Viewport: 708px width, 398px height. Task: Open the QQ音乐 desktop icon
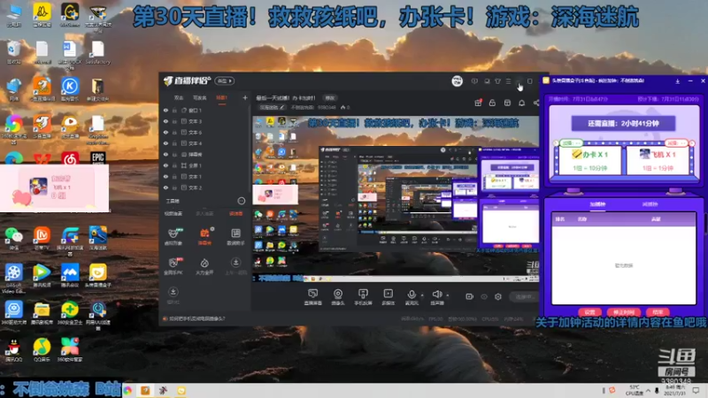coord(42,349)
